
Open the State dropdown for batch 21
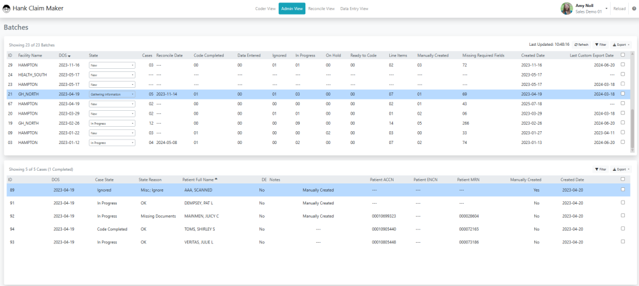[x=112, y=94]
